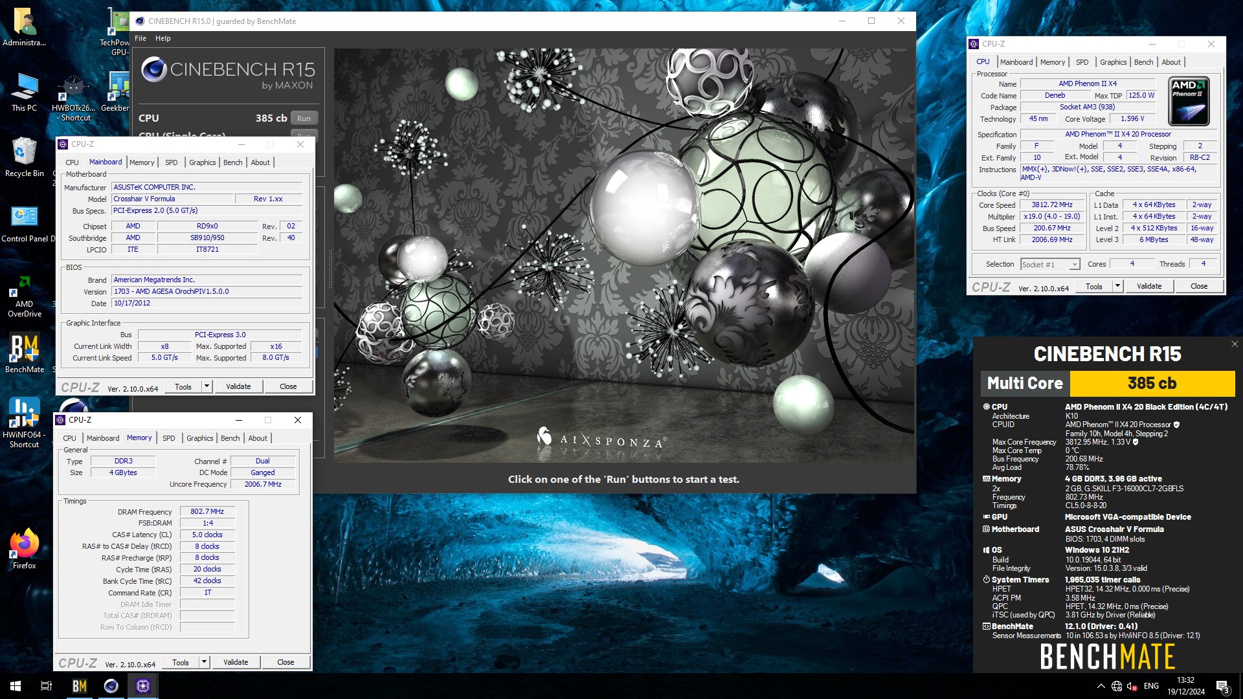Open Tools dropdown arrow in Memory CPU-Z window
Image resolution: width=1243 pixels, height=699 pixels.
click(x=205, y=662)
